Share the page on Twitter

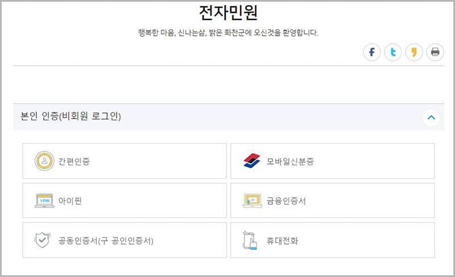click(393, 52)
